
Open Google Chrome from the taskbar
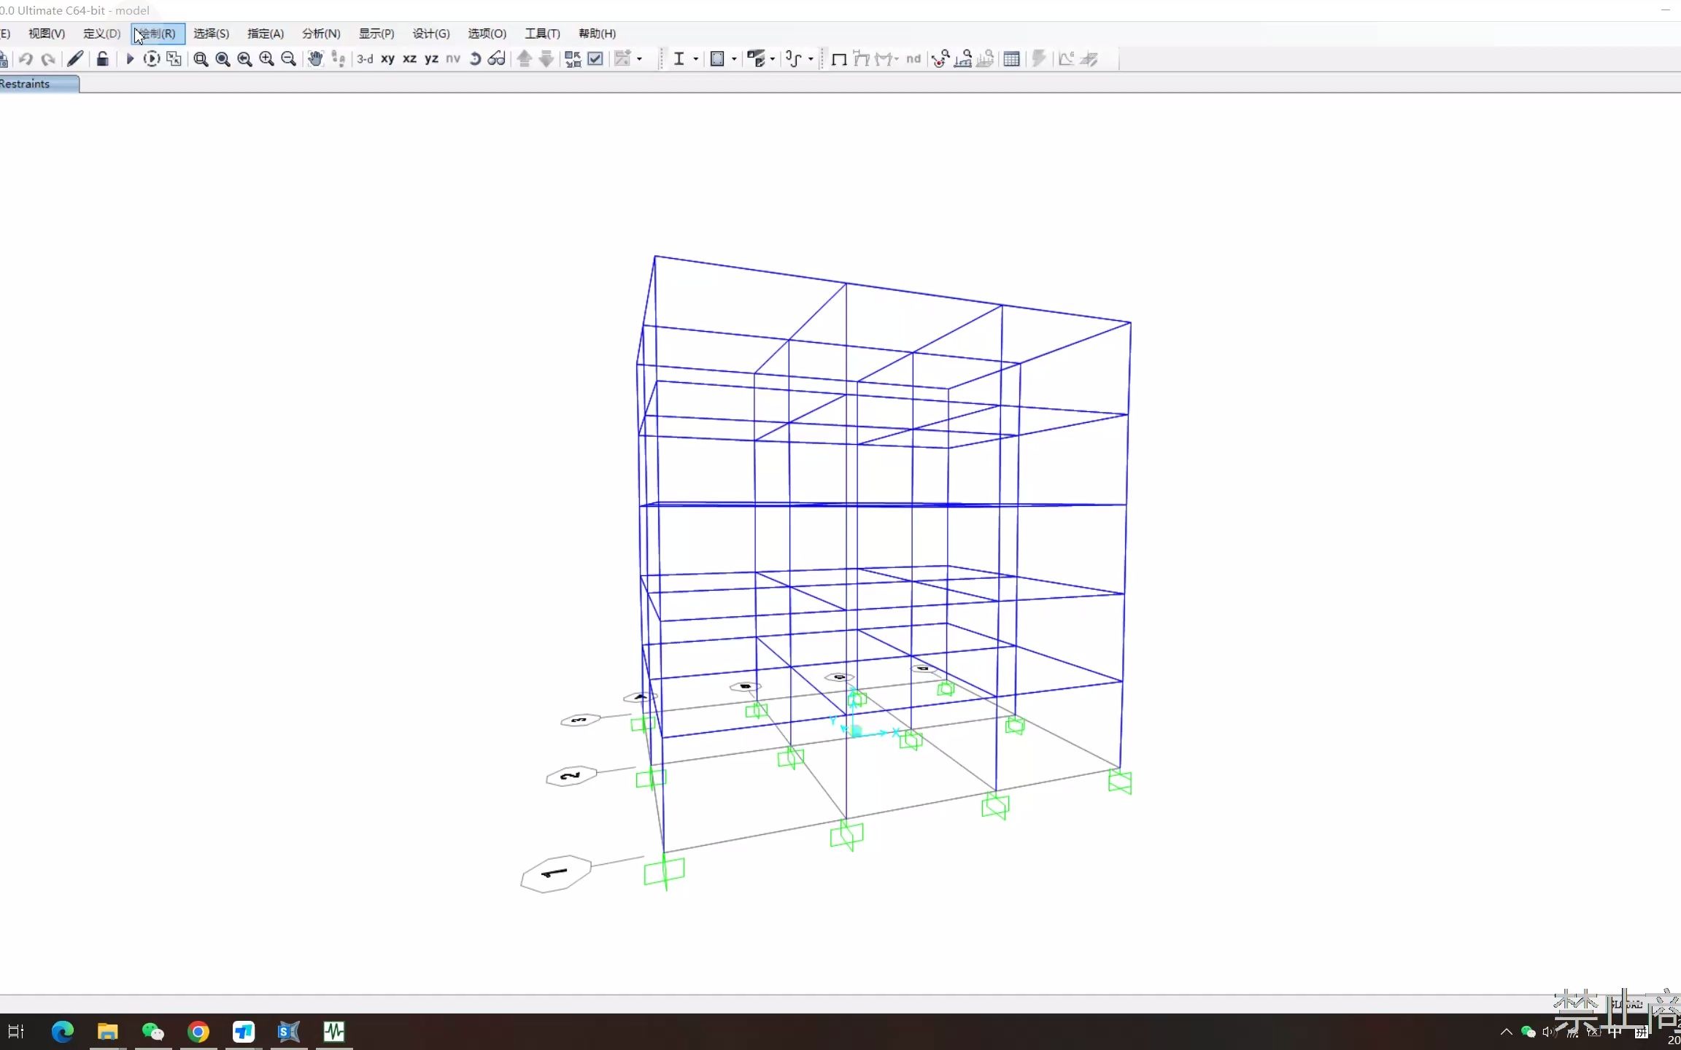click(198, 1032)
